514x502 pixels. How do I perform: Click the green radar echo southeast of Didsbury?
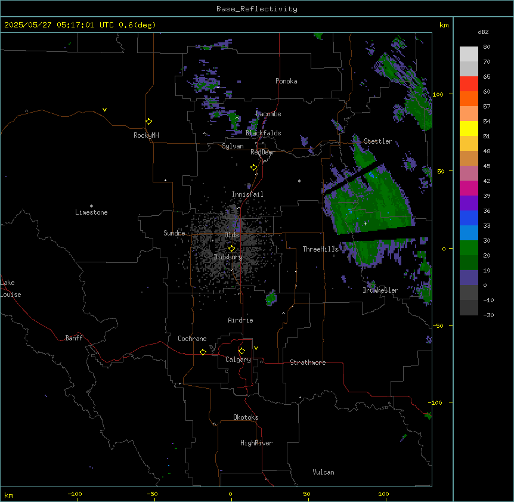271,298
